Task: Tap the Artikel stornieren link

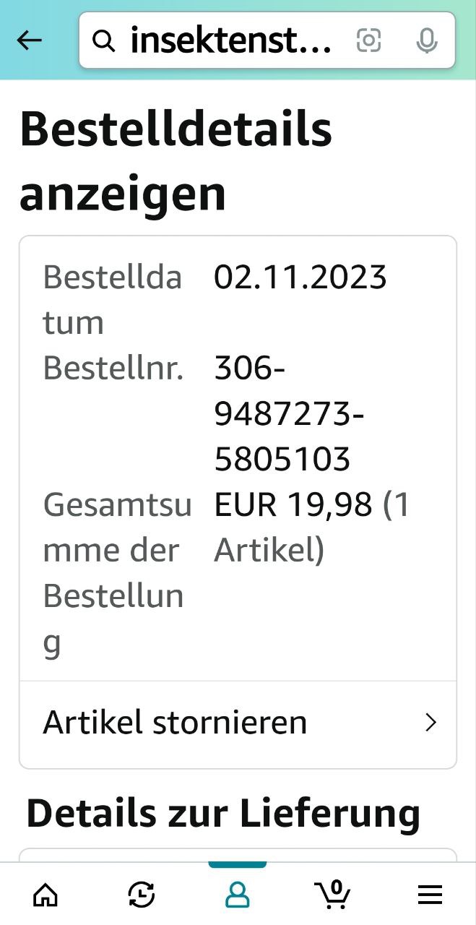Action: pos(176,723)
